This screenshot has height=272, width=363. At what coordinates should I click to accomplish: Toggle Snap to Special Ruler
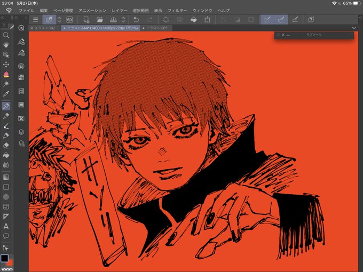click(281, 20)
